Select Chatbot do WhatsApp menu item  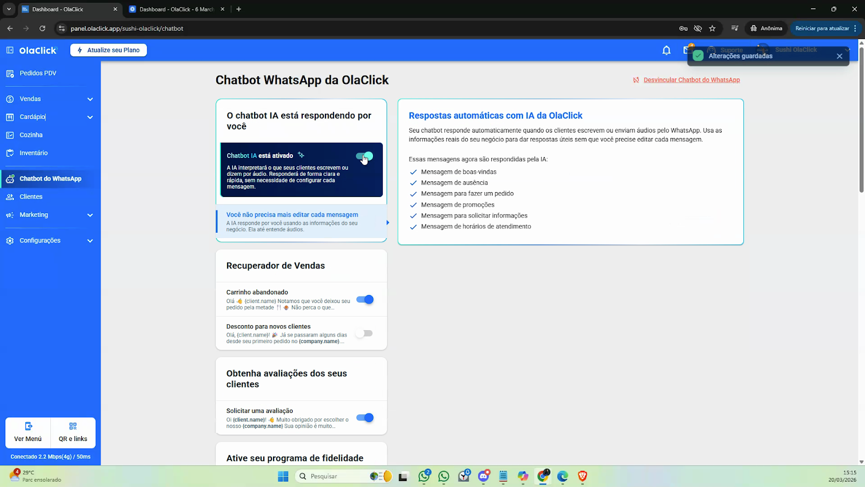[x=50, y=179]
